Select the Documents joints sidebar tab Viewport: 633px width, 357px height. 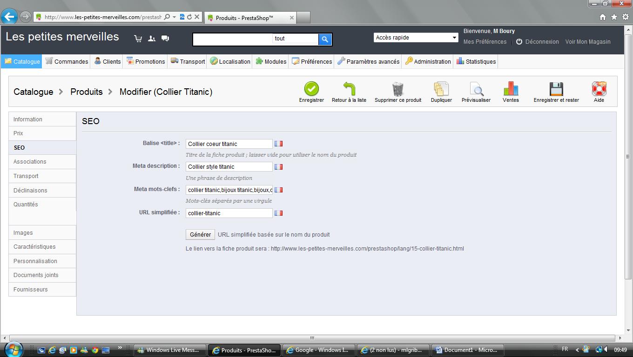tap(42, 275)
